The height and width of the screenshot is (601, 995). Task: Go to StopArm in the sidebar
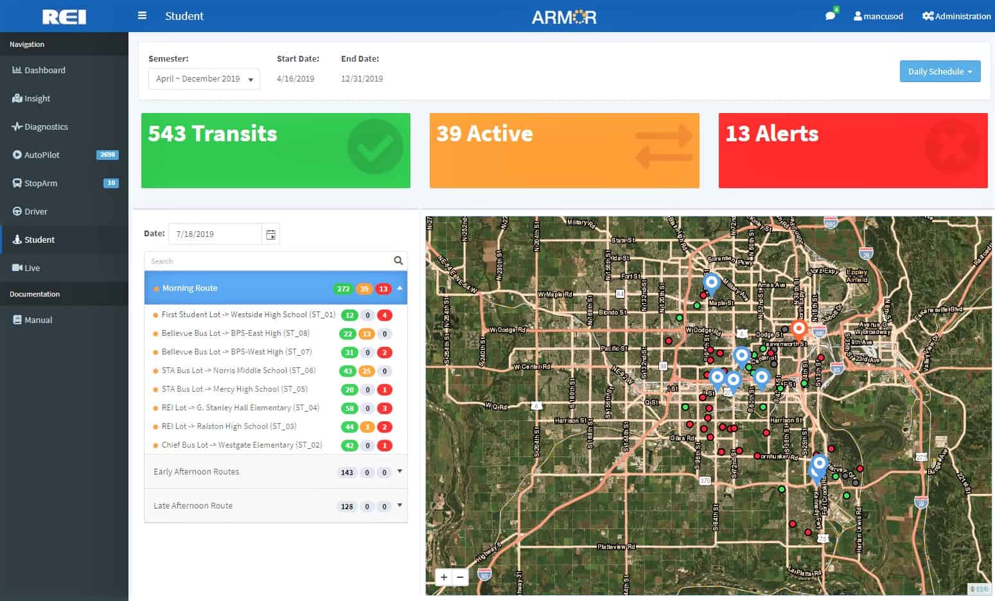(40, 183)
